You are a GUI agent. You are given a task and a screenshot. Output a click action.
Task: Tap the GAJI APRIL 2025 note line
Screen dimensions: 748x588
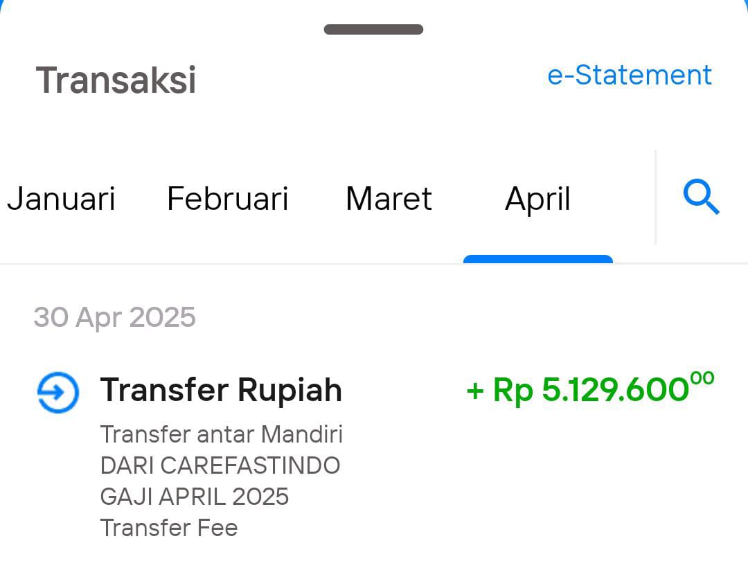[x=194, y=497]
